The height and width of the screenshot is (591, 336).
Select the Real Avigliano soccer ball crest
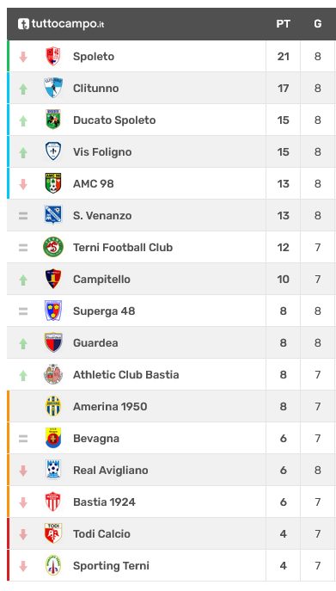(53, 470)
